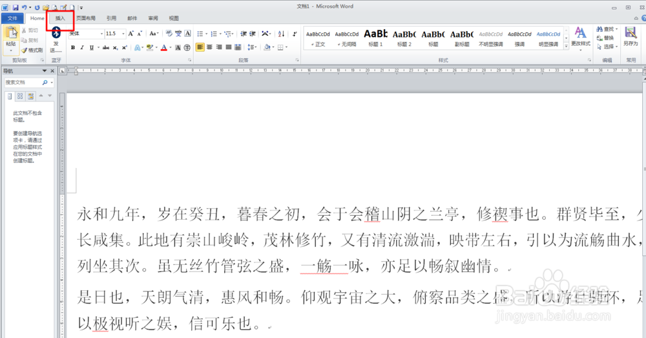Toggle Align Left paragraph alignment
Image resolution: width=646 pixels, height=338 pixels.
200,47
